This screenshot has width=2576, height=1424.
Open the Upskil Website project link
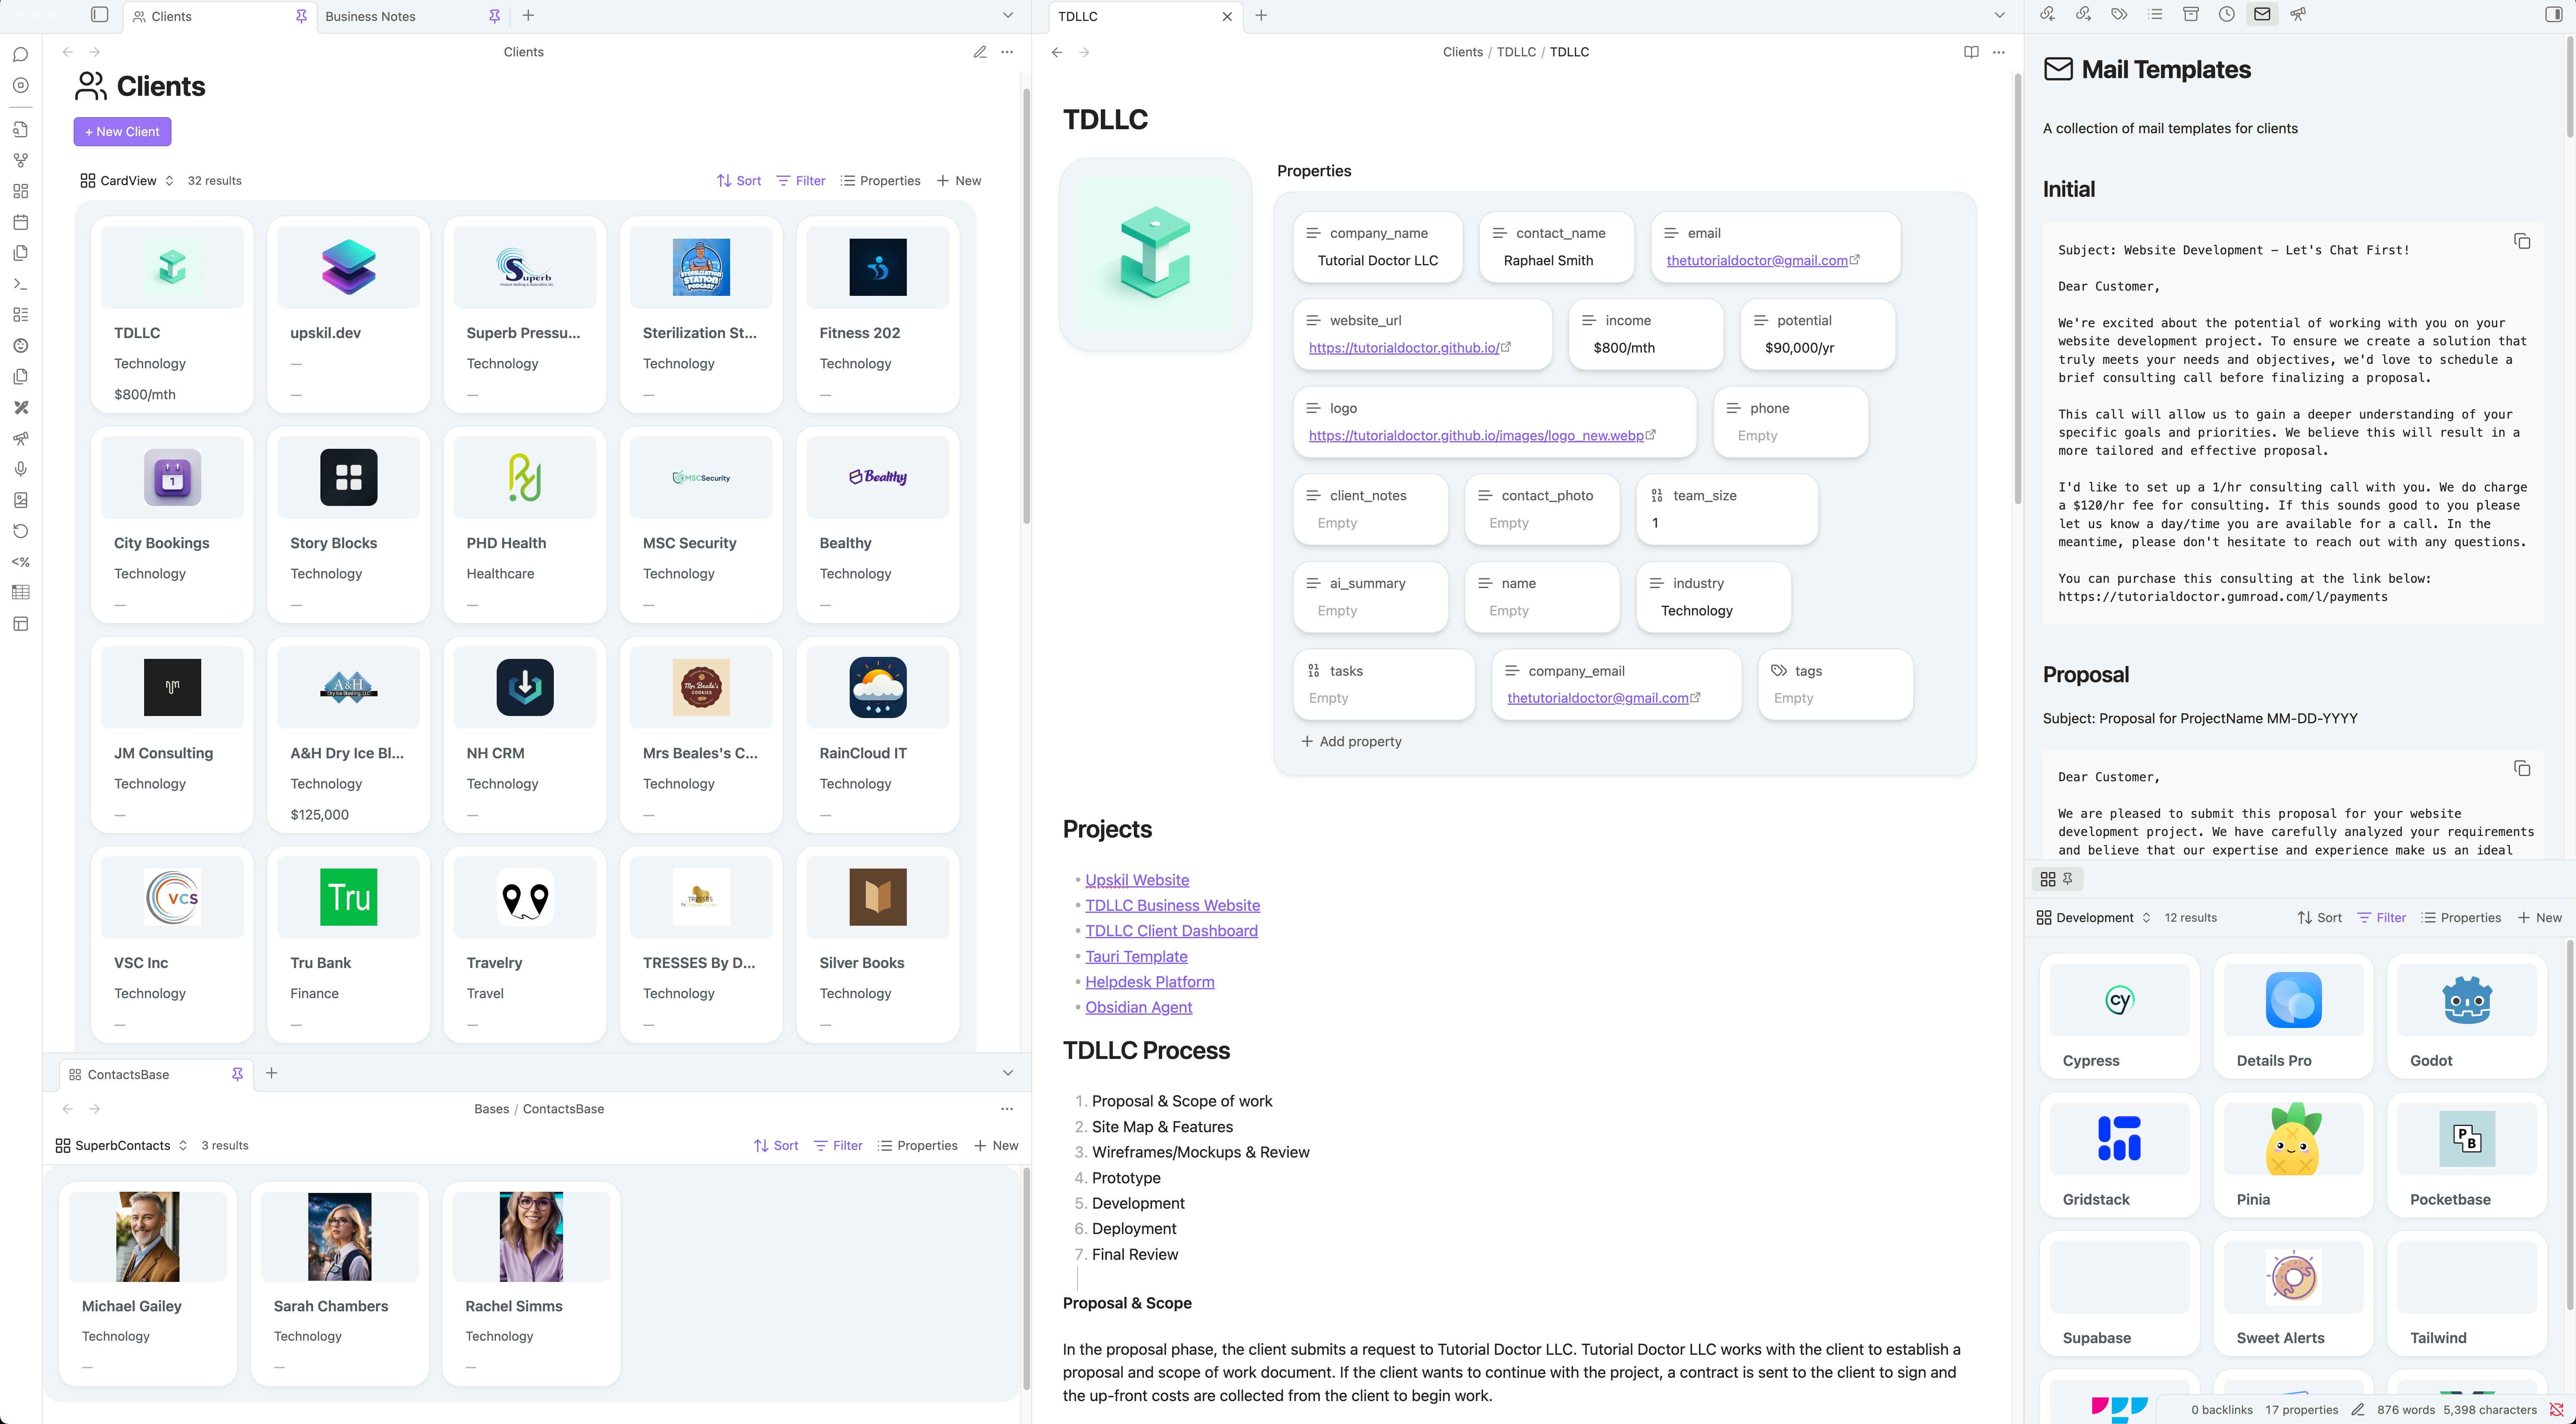coord(1137,880)
